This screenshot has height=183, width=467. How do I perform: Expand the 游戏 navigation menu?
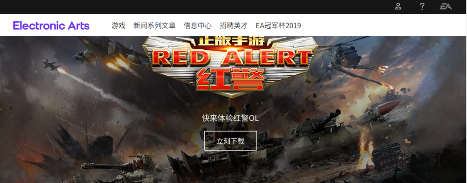pyautogui.click(x=118, y=25)
